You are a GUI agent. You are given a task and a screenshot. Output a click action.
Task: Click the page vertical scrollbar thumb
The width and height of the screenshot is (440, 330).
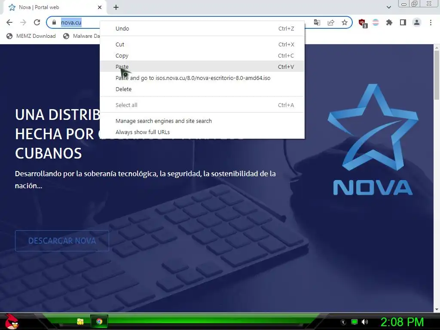pyautogui.click(x=437, y=75)
